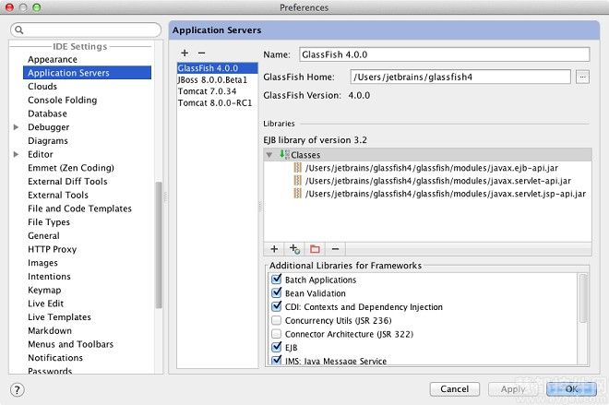Open File and Code Templates settings
This screenshot has width=609, height=405.
(79, 208)
